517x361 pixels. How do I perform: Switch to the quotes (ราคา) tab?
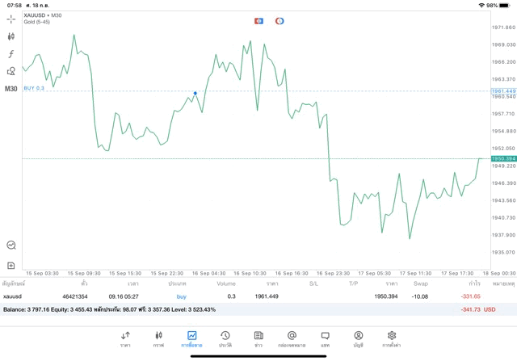tap(125, 339)
